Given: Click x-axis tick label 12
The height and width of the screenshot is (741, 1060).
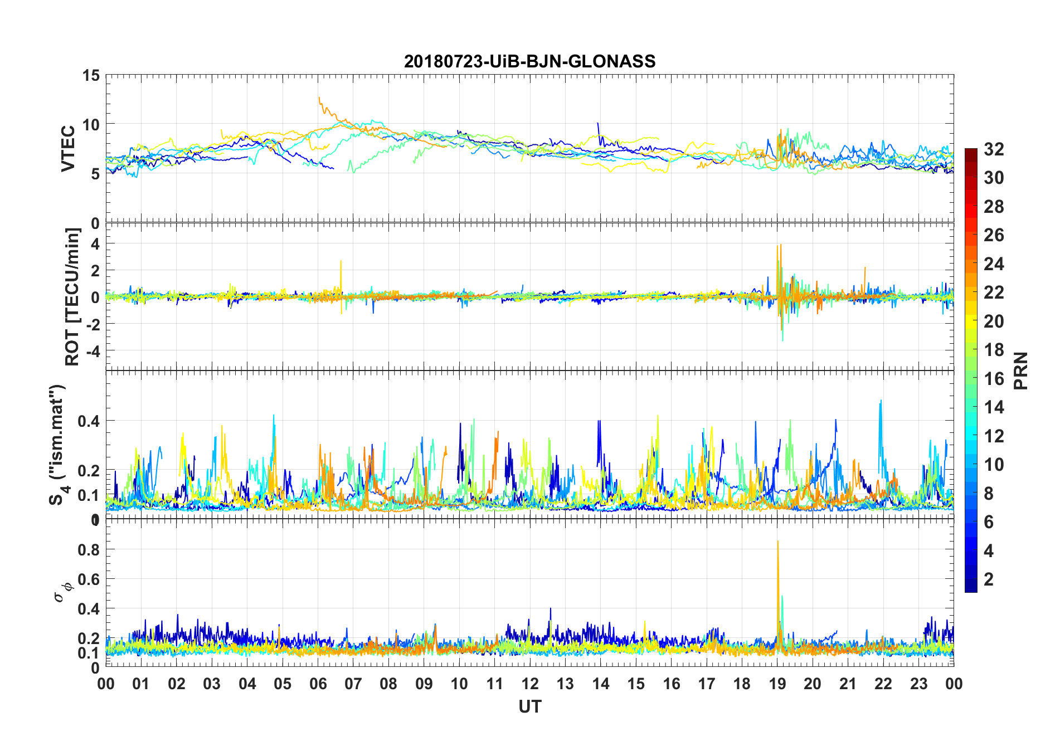Looking at the screenshot, I should [530, 684].
